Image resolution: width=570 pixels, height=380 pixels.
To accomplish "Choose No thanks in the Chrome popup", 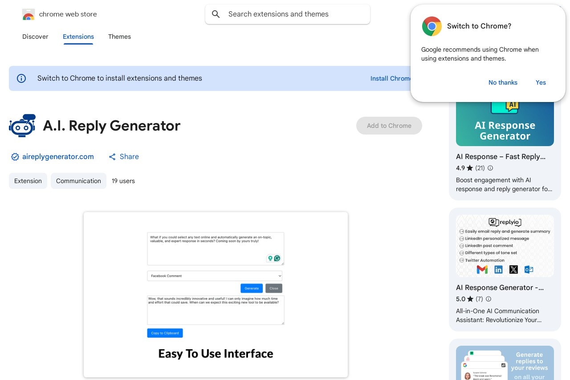I will 503,82.
